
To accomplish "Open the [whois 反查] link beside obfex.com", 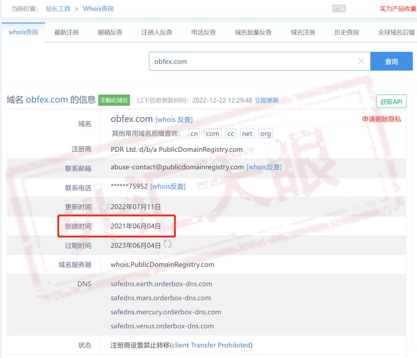I will 174,120.
